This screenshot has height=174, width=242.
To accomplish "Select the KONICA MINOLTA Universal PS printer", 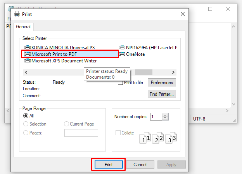I will (60, 48).
